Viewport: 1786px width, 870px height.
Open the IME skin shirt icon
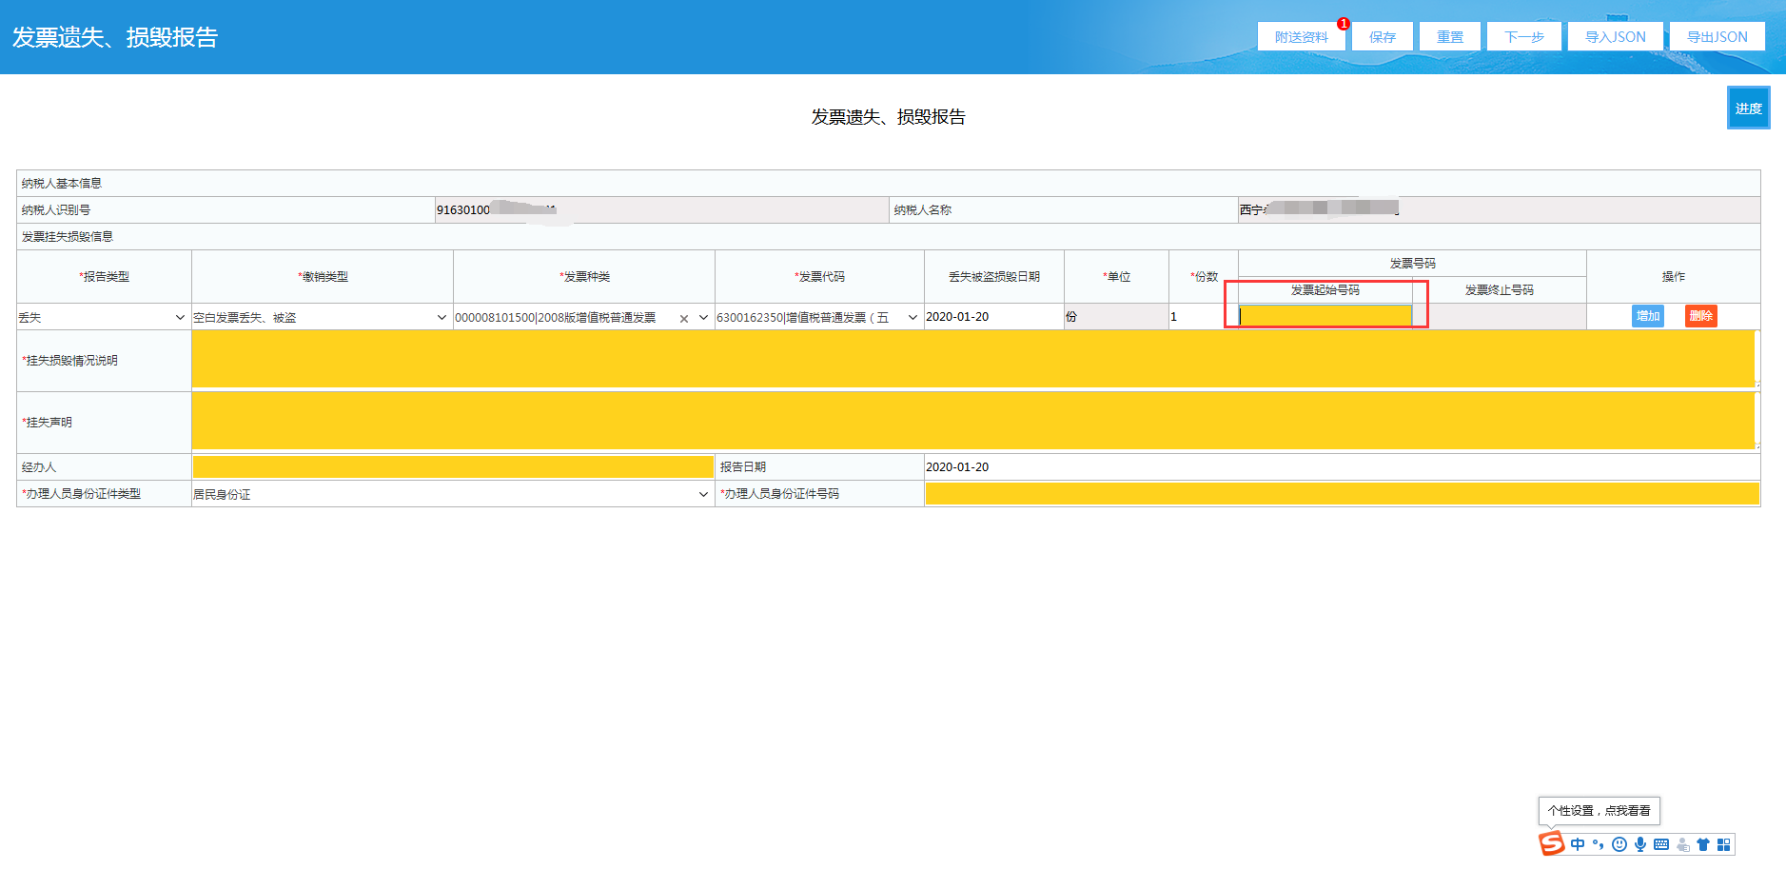click(x=1703, y=844)
